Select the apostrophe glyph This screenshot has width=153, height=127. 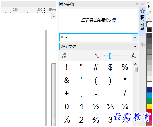[81, 79]
